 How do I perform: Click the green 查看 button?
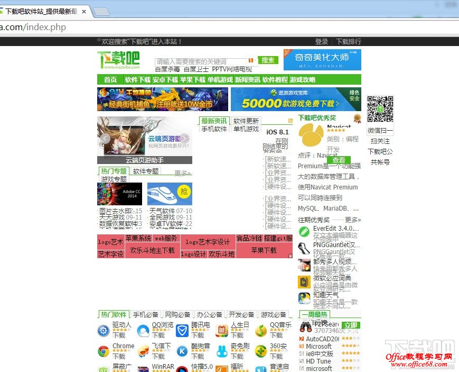point(339,160)
